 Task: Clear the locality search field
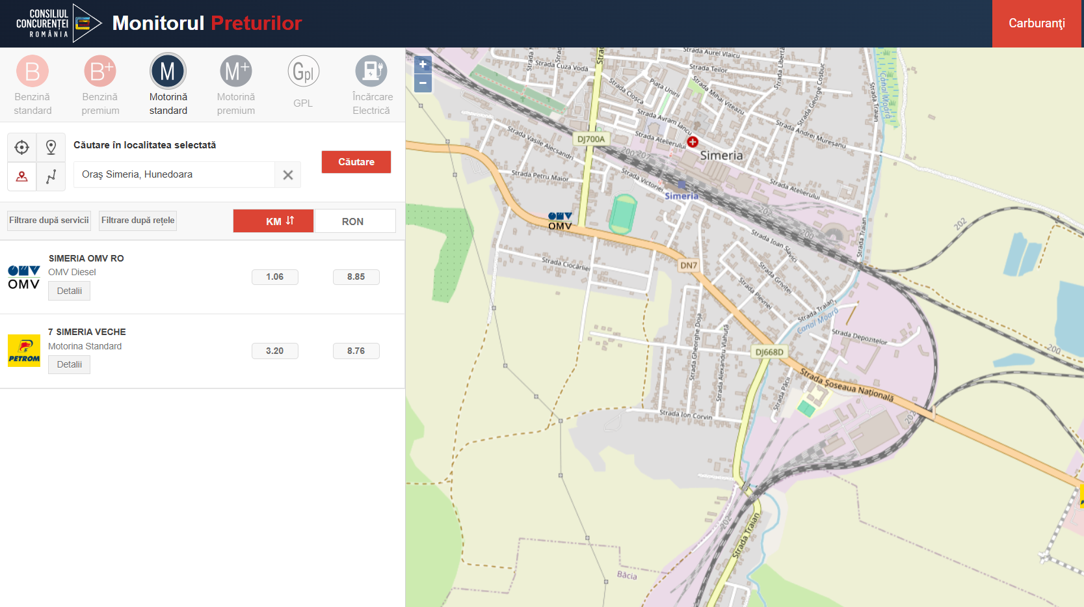(288, 175)
